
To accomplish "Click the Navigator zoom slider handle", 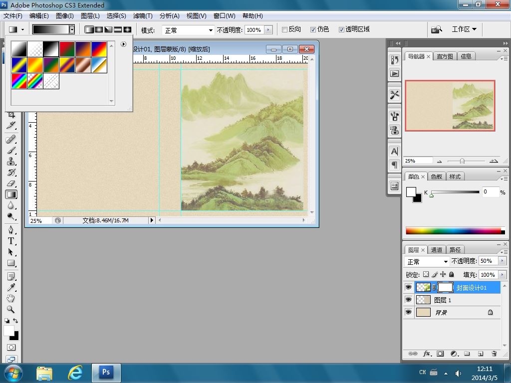I will point(462,161).
